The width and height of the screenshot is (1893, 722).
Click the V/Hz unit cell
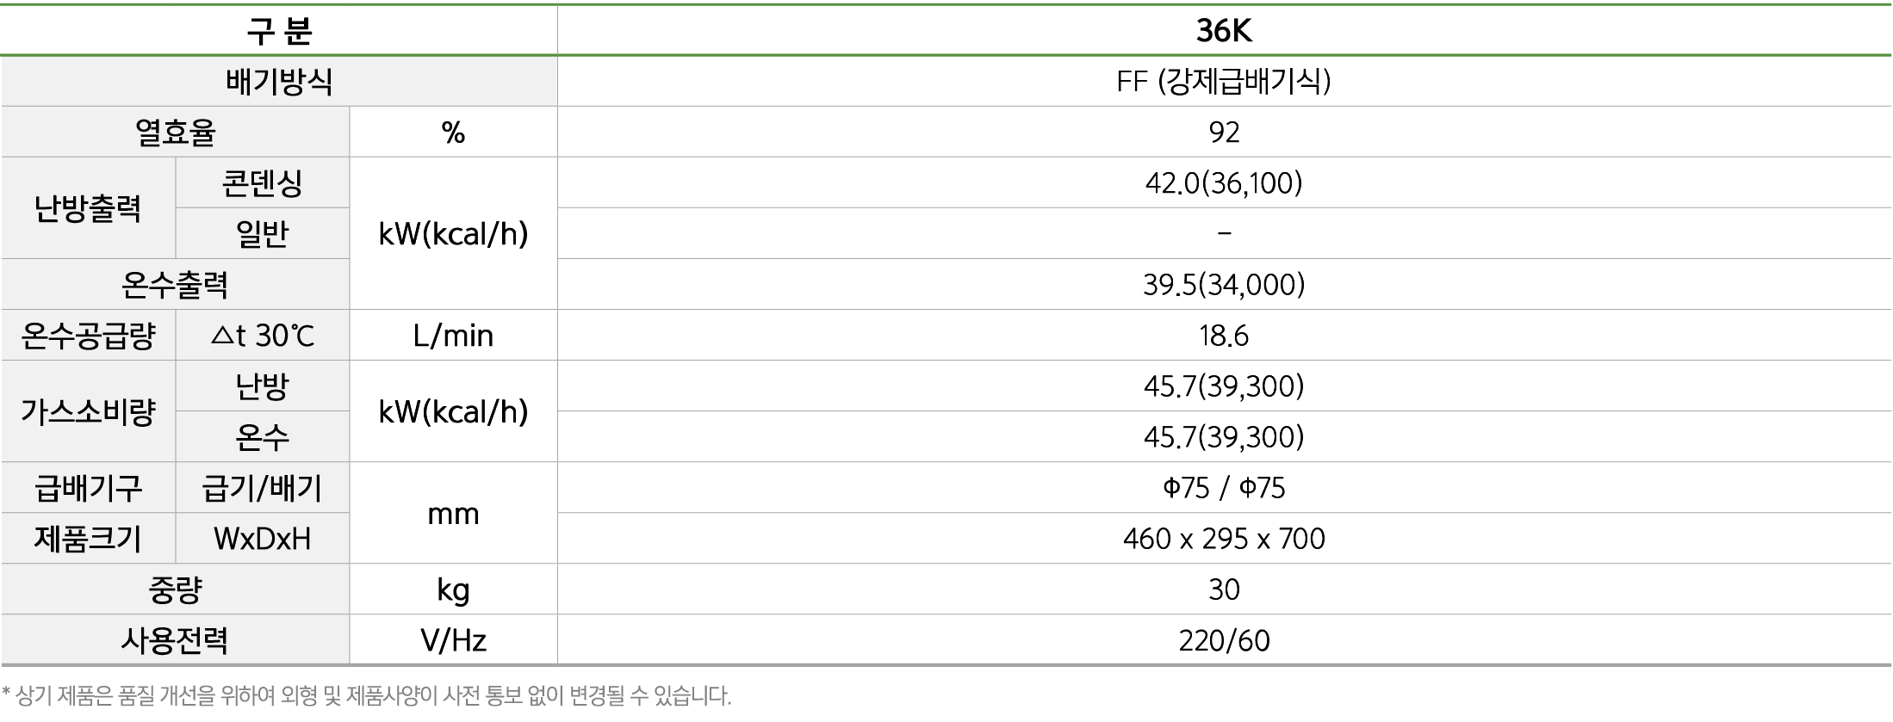point(453,640)
